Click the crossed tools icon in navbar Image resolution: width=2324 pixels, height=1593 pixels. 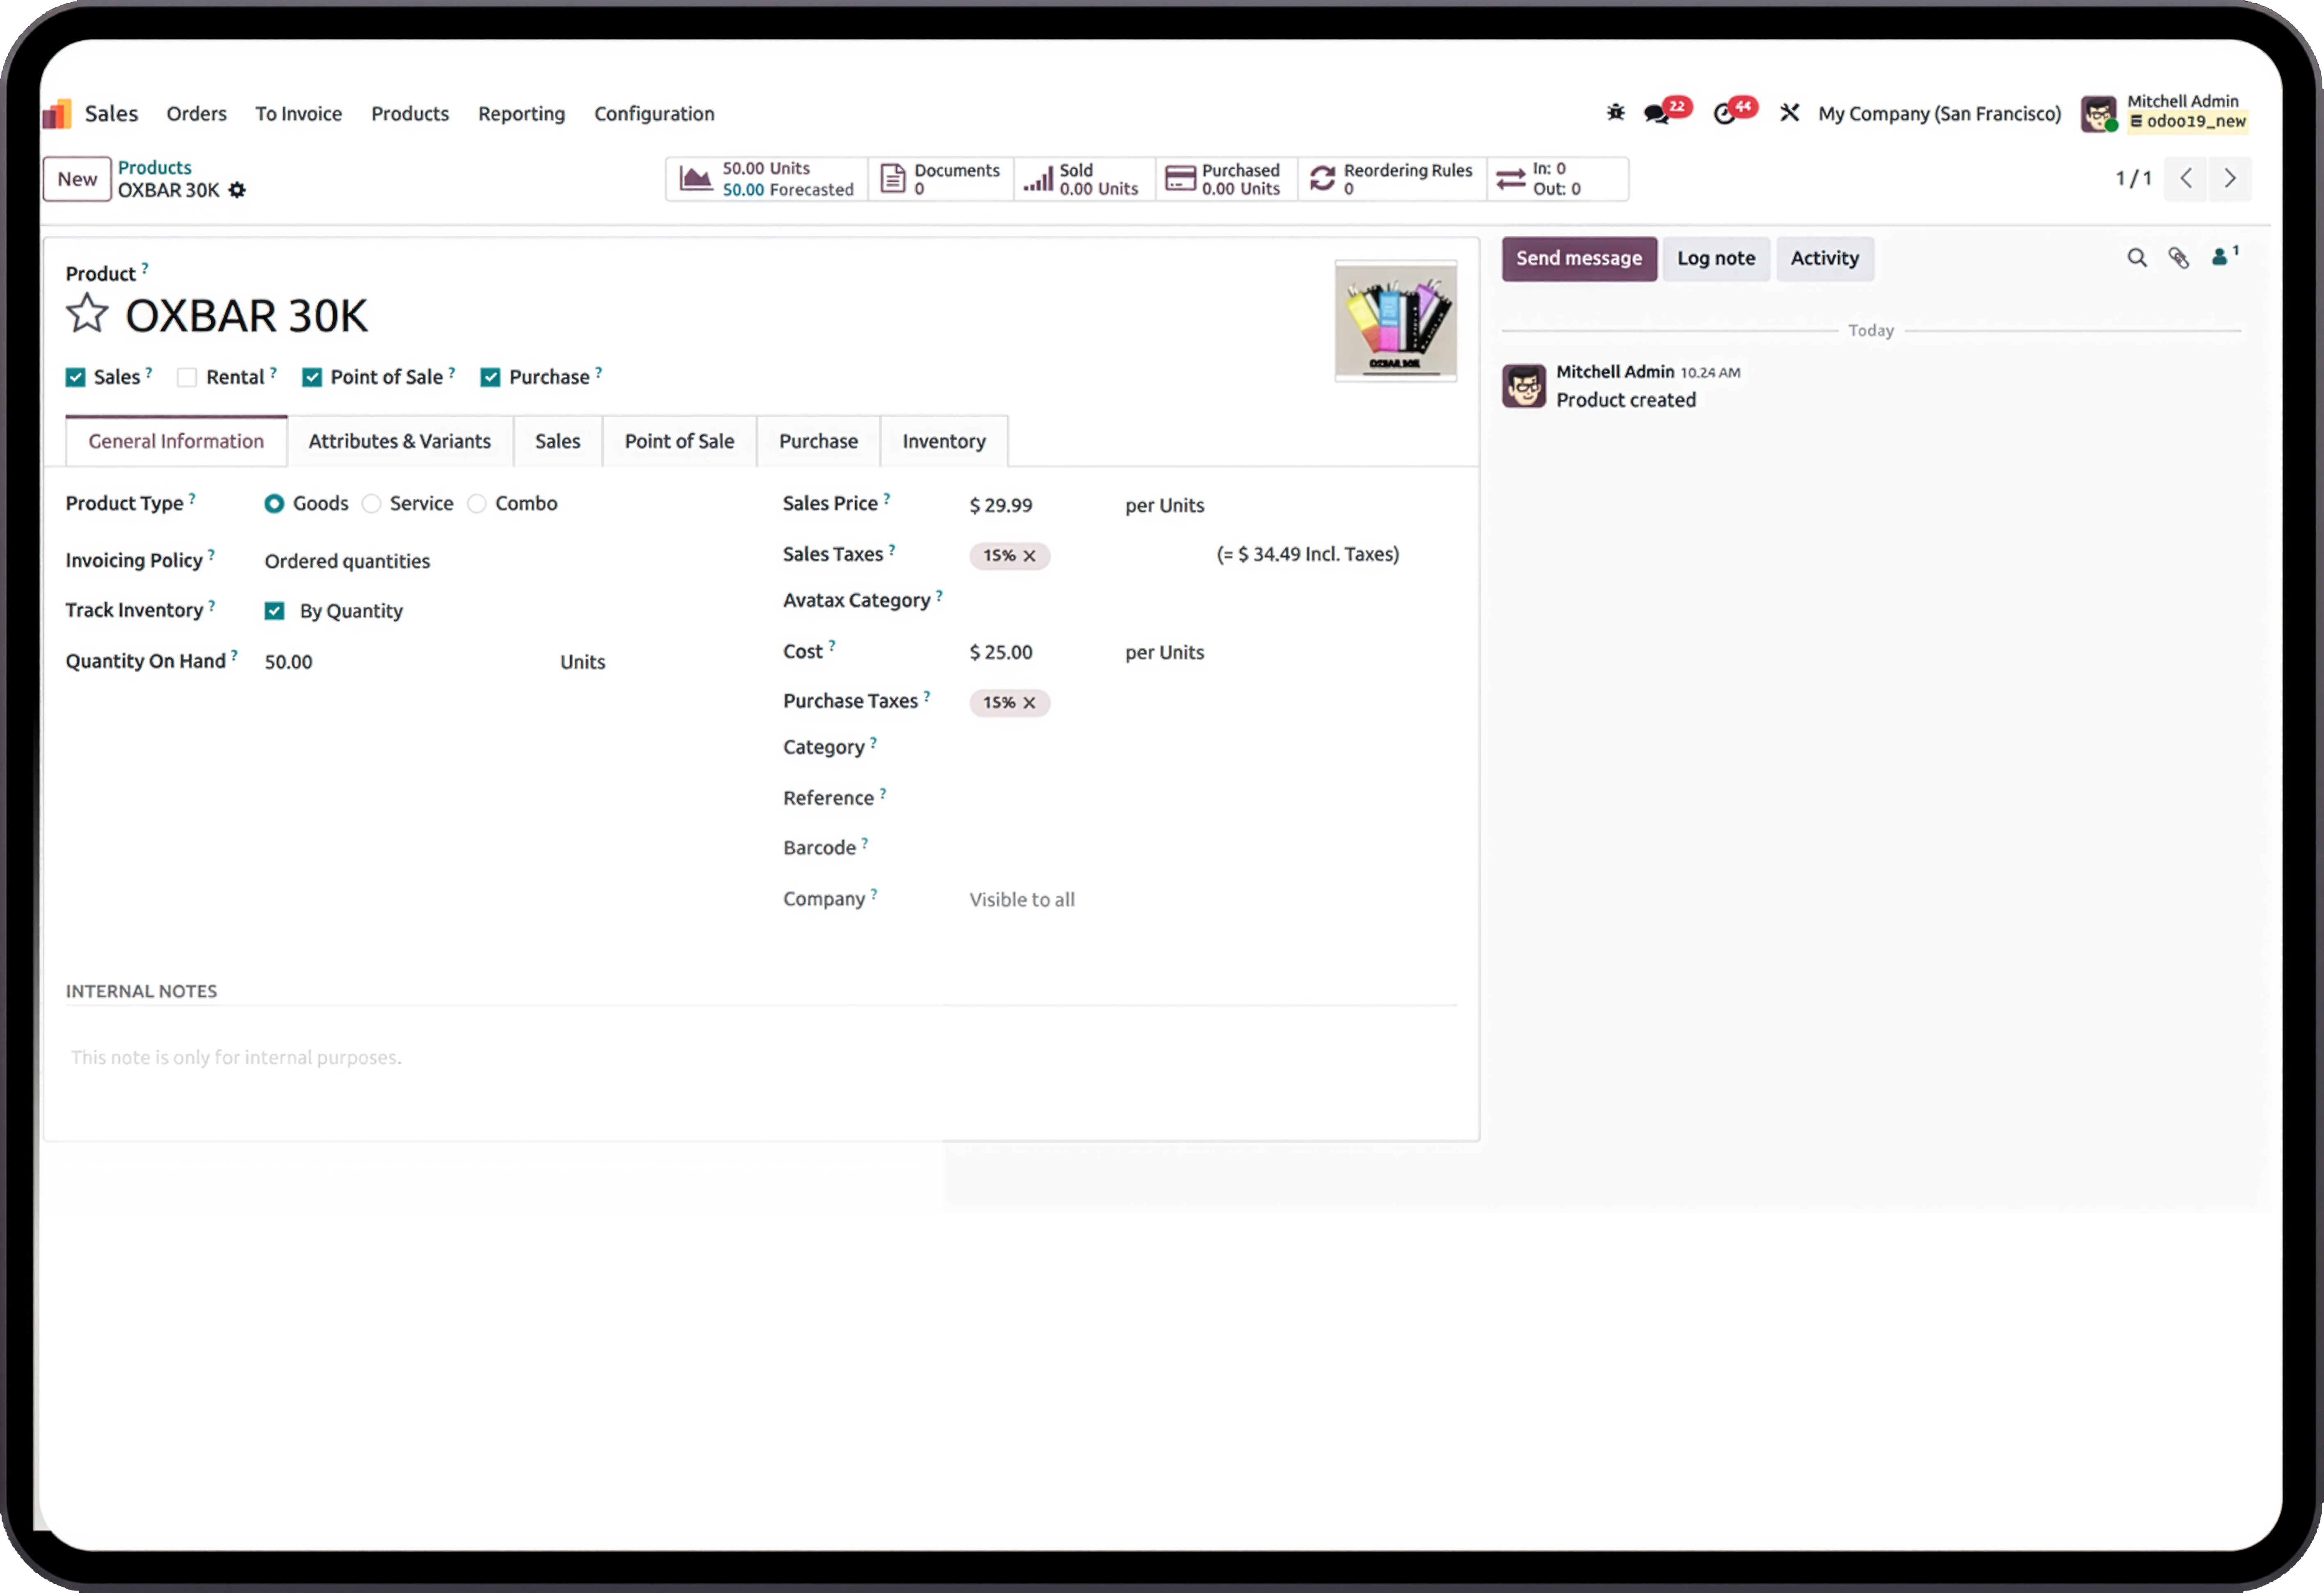(x=1790, y=112)
